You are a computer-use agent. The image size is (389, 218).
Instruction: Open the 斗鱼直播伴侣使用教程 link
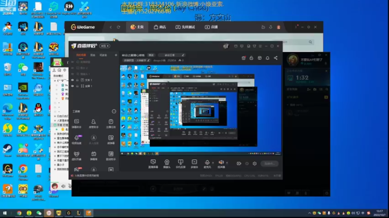coord(87,176)
